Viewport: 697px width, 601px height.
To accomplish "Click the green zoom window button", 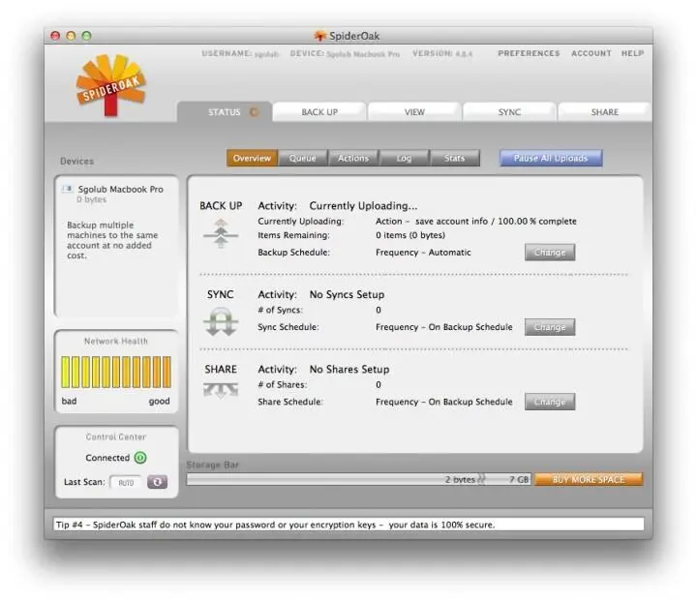I will click(x=87, y=36).
